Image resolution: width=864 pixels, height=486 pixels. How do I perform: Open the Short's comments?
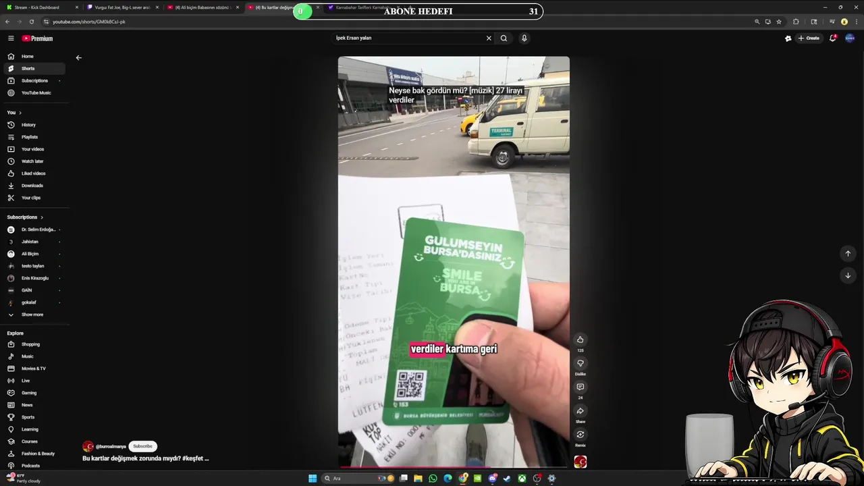(x=580, y=387)
